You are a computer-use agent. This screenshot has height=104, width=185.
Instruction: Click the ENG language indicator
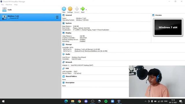point(166,101)
